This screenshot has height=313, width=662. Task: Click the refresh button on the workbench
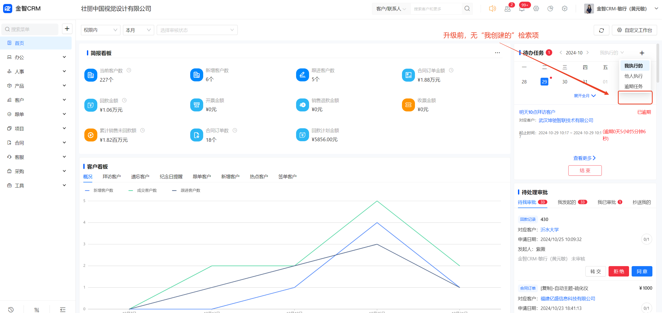[601, 30]
